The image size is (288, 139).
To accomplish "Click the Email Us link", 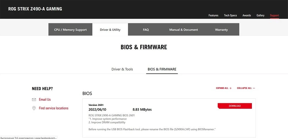I will (x=45, y=100).
